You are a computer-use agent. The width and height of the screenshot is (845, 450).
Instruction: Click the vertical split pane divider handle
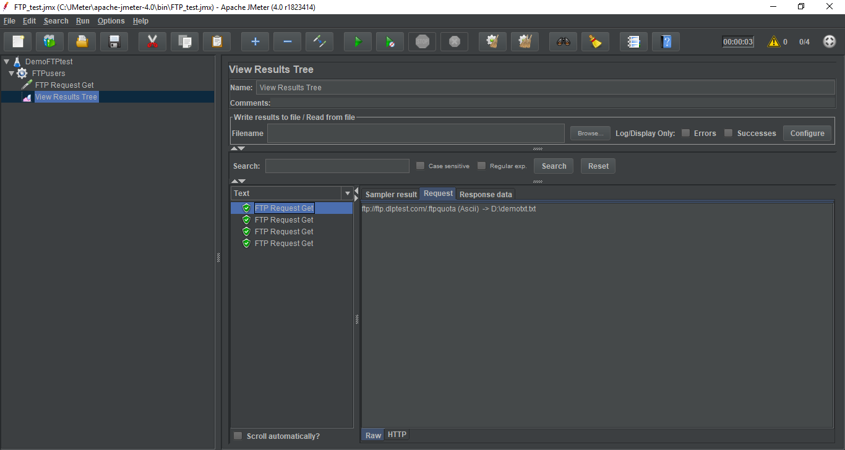point(218,258)
